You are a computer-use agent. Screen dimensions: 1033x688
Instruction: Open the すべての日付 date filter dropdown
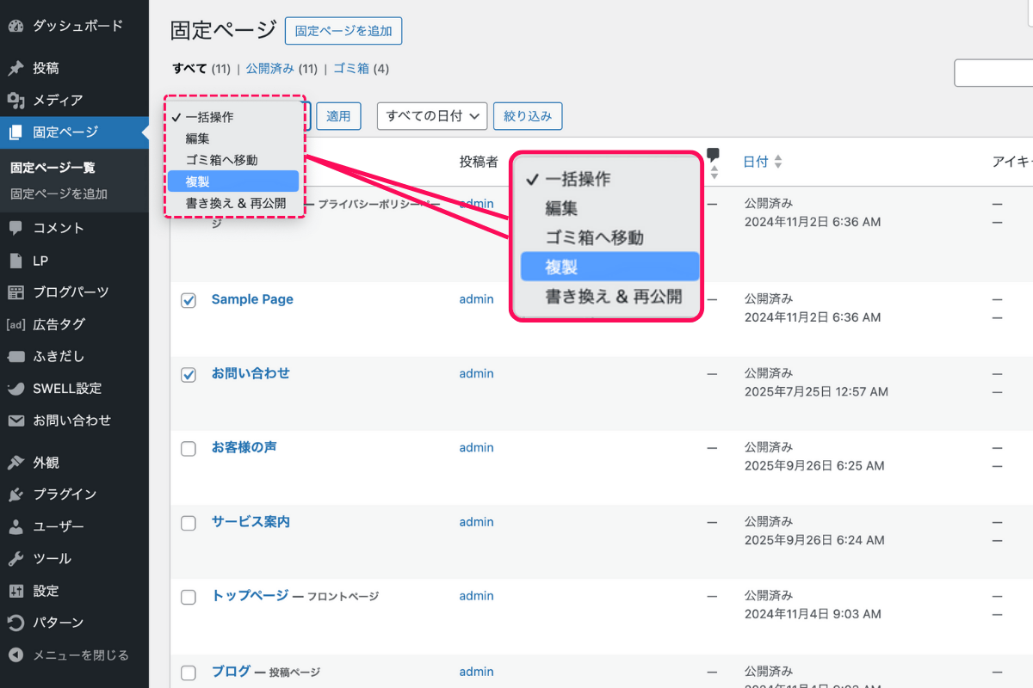pyautogui.click(x=432, y=116)
